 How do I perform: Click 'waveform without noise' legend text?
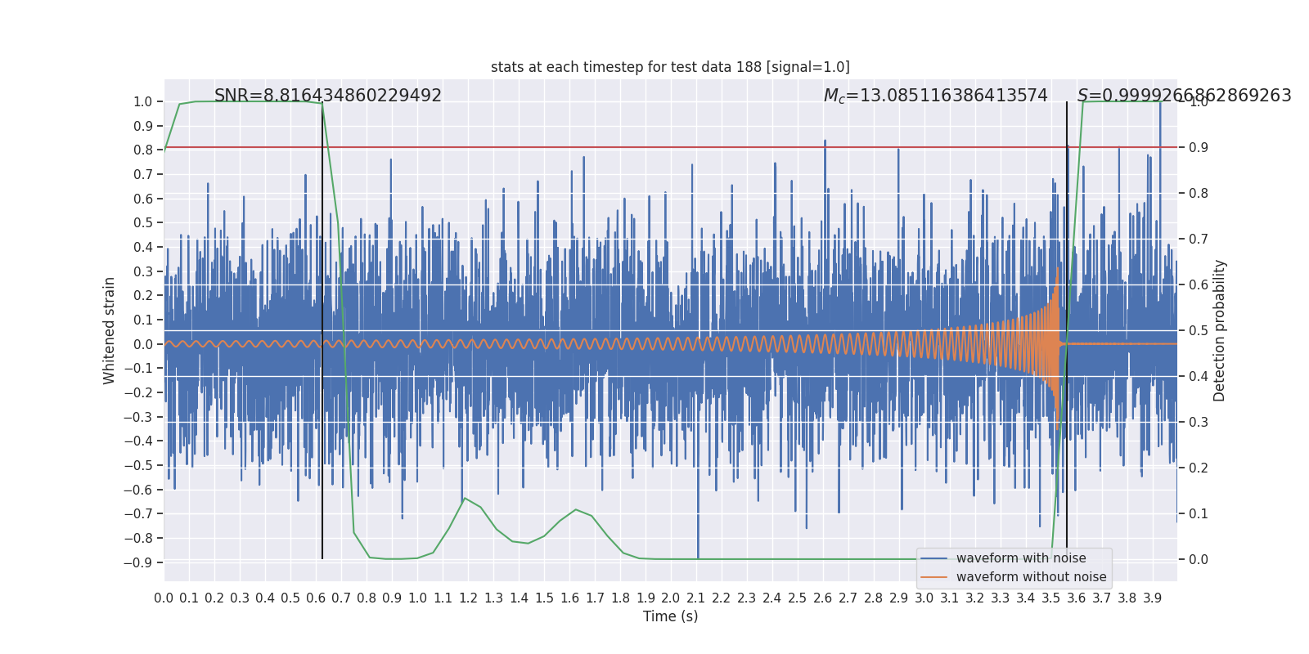tap(1031, 577)
